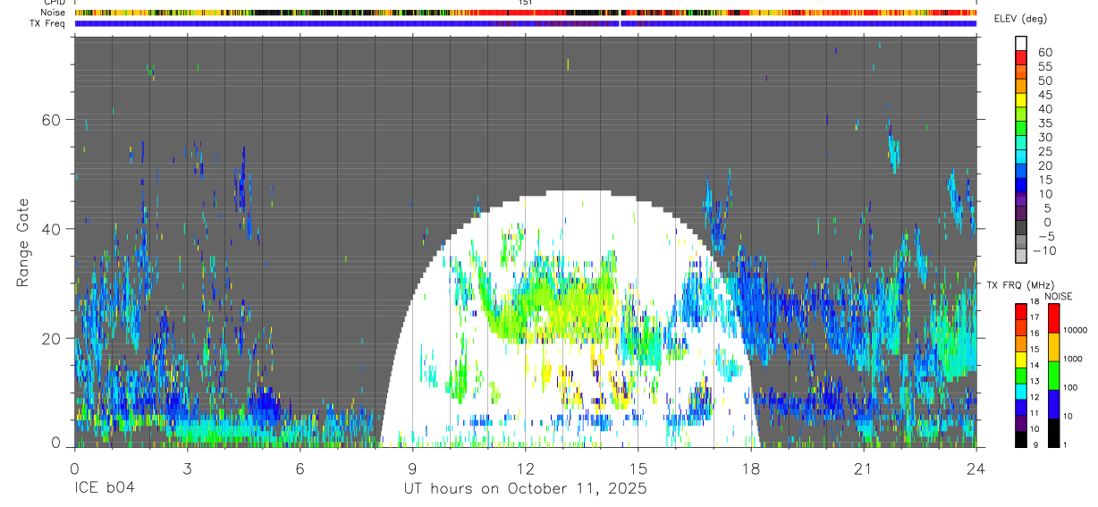Click the x-axis tick label '18'
This screenshot has width=1098, height=507.
pos(750,469)
